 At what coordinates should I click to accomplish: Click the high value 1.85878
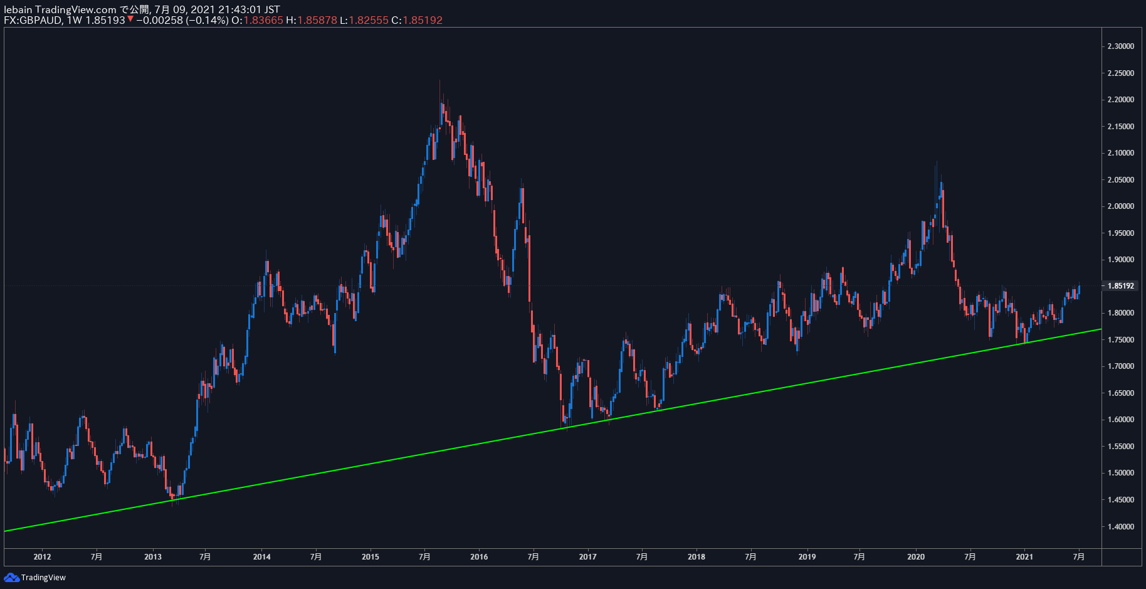click(x=317, y=20)
